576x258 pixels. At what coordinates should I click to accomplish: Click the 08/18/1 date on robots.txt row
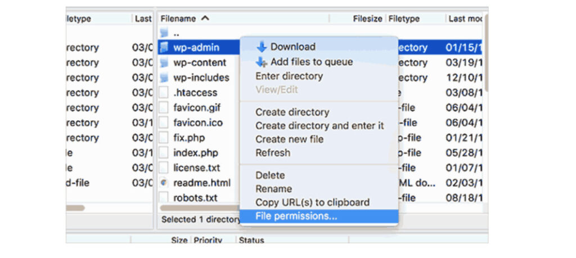coord(463,197)
